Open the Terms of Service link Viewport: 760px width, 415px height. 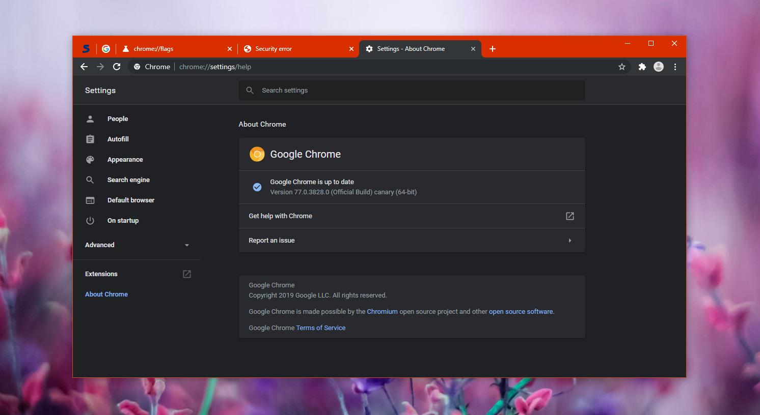click(x=320, y=328)
